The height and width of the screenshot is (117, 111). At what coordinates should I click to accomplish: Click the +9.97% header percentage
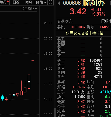(x=98, y=14)
